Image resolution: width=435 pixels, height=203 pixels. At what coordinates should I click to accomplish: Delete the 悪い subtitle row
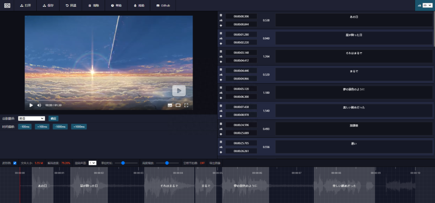click(x=221, y=142)
